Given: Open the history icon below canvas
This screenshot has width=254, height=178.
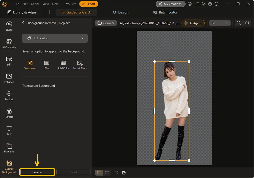Looking at the screenshot, I should pyautogui.click(x=116, y=172).
